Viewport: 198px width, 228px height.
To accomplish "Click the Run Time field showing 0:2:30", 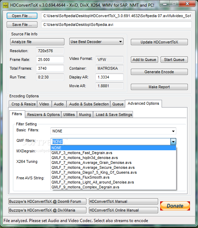I will tap(50, 77).
